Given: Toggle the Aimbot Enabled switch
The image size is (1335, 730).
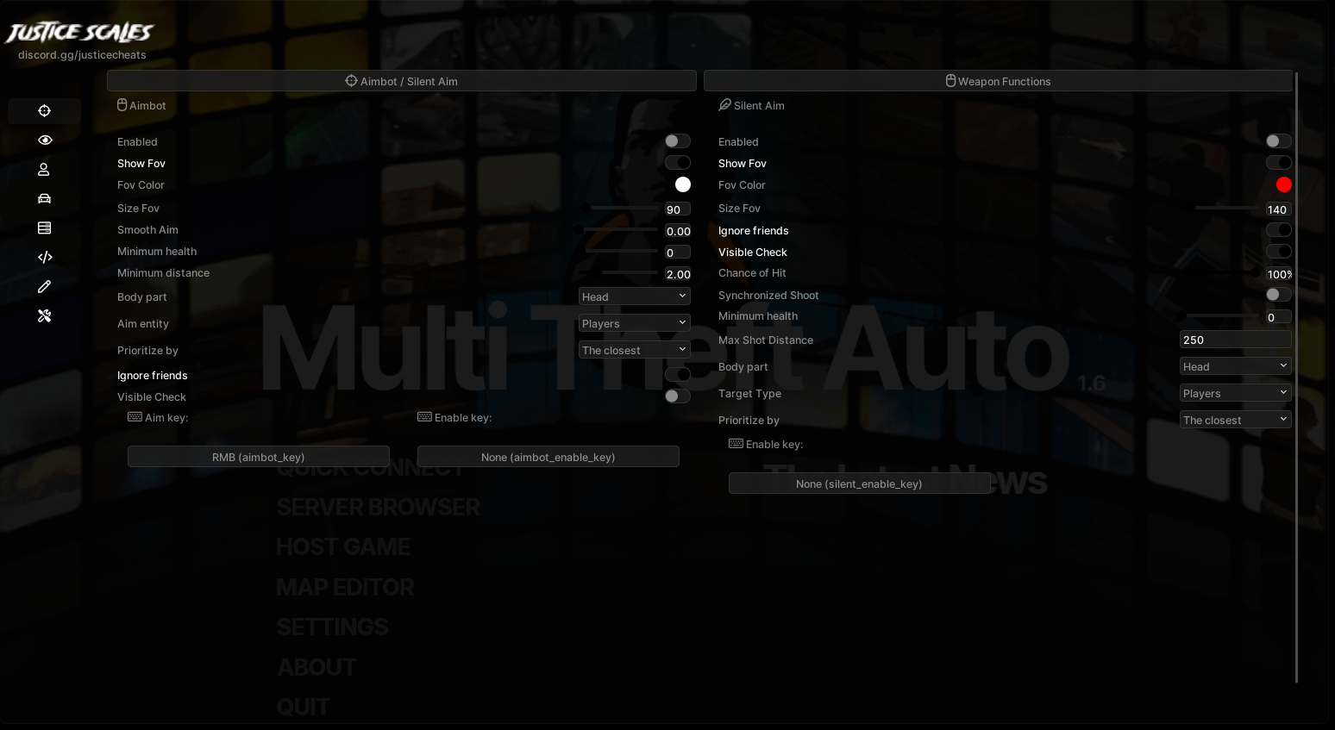Looking at the screenshot, I should pyautogui.click(x=677, y=141).
